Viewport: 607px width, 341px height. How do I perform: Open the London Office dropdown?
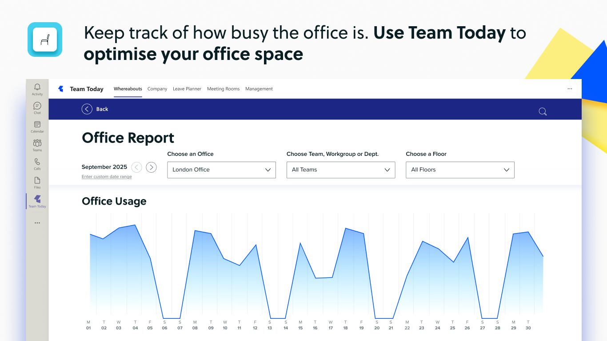coord(222,170)
